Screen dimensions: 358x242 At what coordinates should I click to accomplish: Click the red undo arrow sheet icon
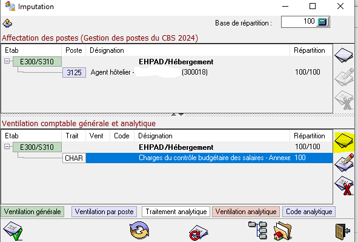click(198, 232)
